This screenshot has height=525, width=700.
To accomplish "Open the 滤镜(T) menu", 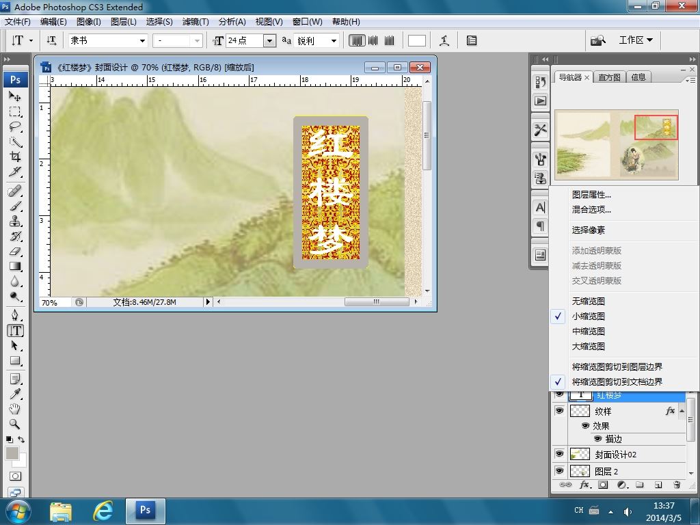I will point(195,21).
